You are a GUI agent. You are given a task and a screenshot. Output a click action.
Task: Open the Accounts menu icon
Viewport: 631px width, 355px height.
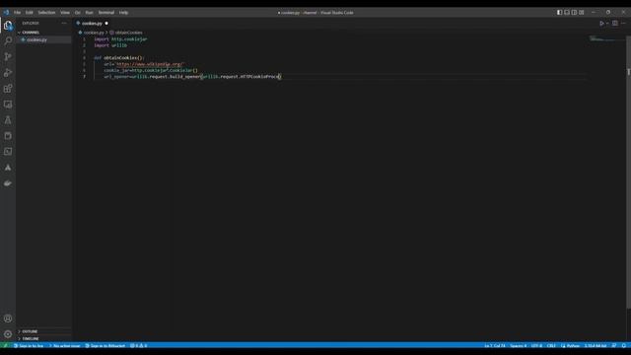8,319
